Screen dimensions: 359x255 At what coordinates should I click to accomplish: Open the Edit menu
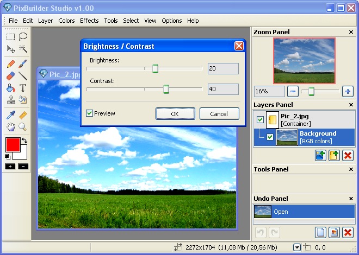[28, 21]
